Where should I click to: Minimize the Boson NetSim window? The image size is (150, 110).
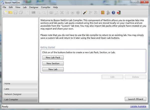[133, 2]
